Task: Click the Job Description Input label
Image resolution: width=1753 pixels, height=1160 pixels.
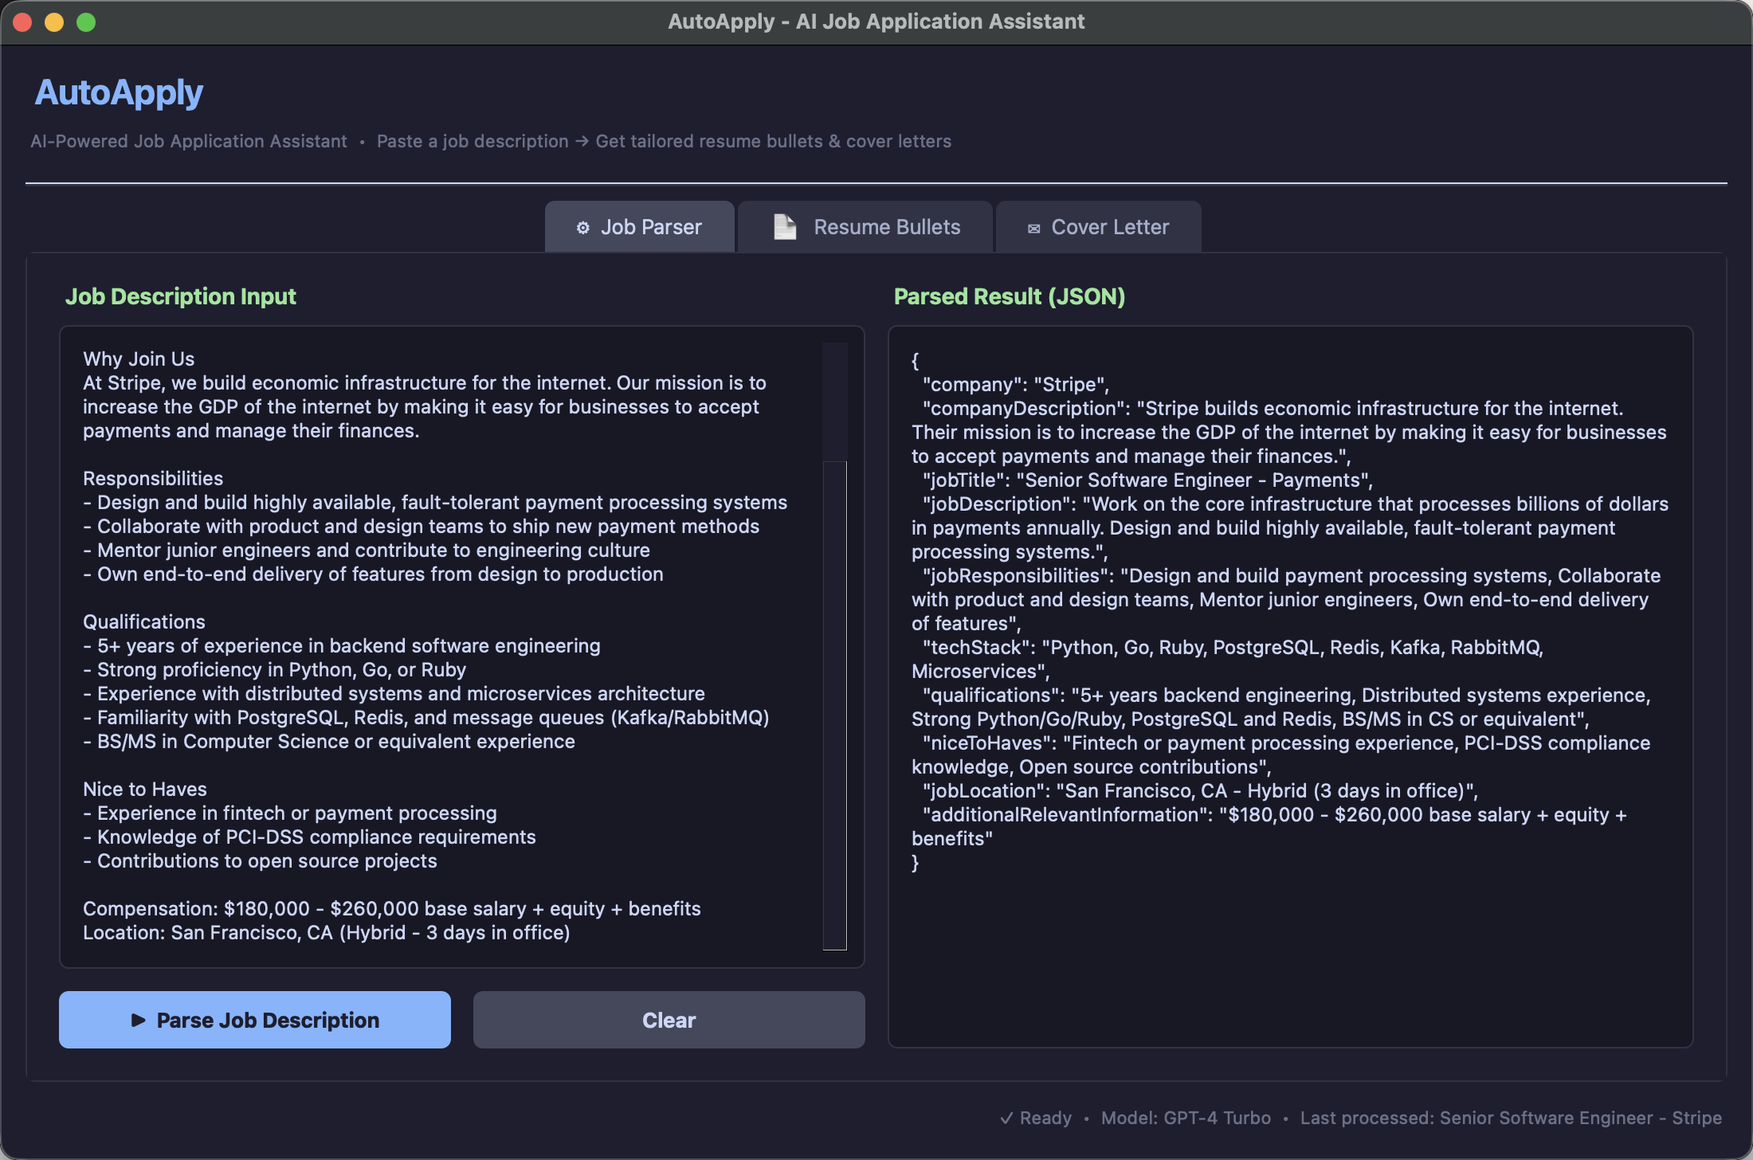Action: click(180, 296)
